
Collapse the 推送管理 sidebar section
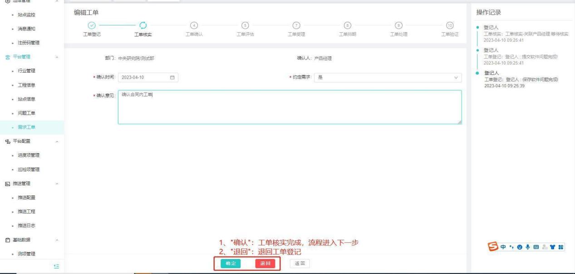57,184
